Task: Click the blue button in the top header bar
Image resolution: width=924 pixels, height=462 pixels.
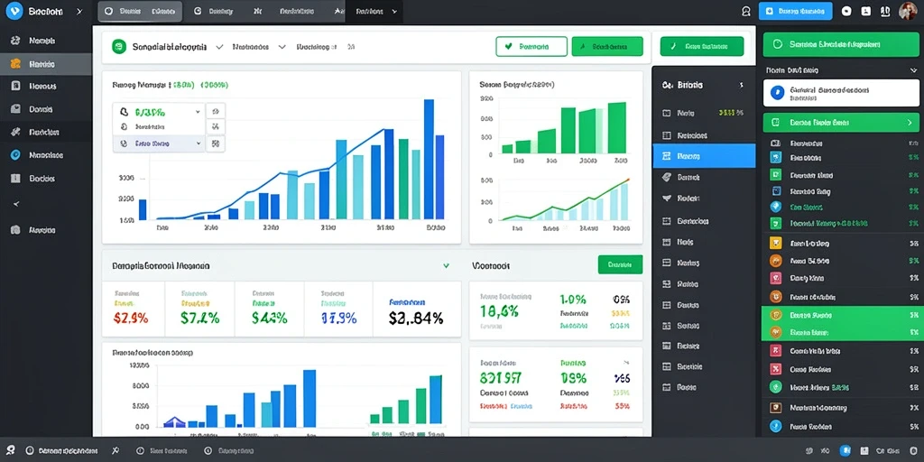Action: point(796,11)
